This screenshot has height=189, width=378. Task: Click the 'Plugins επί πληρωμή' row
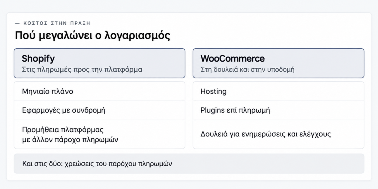pyautogui.click(x=278, y=110)
